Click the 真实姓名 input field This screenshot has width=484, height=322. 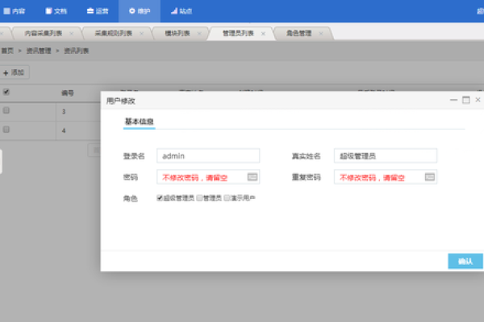[x=386, y=156]
